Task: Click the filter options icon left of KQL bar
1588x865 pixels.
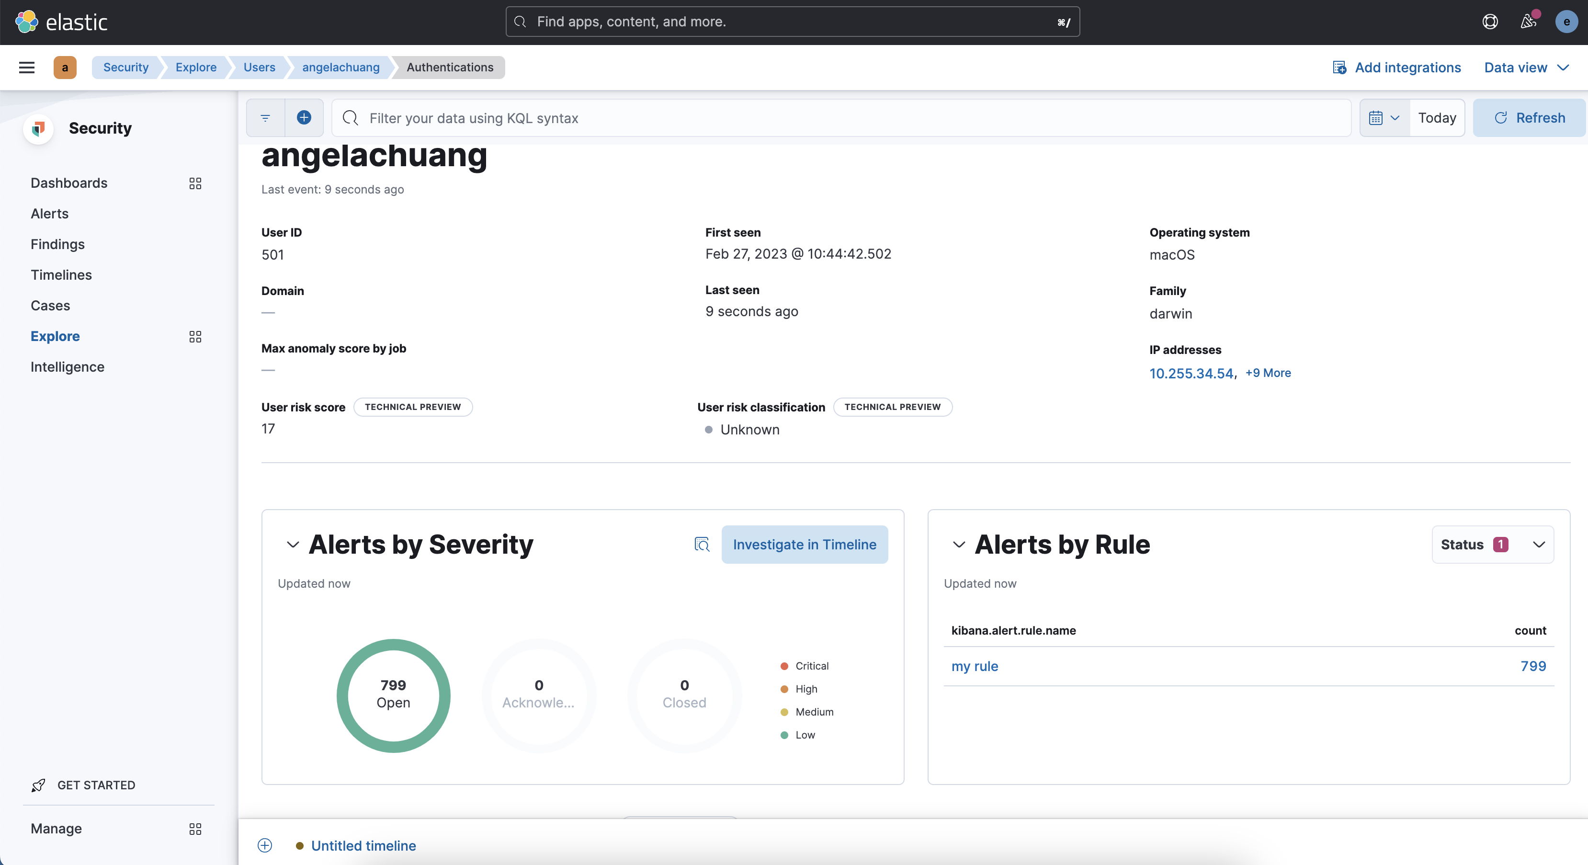Action: (x=265, y=118)
